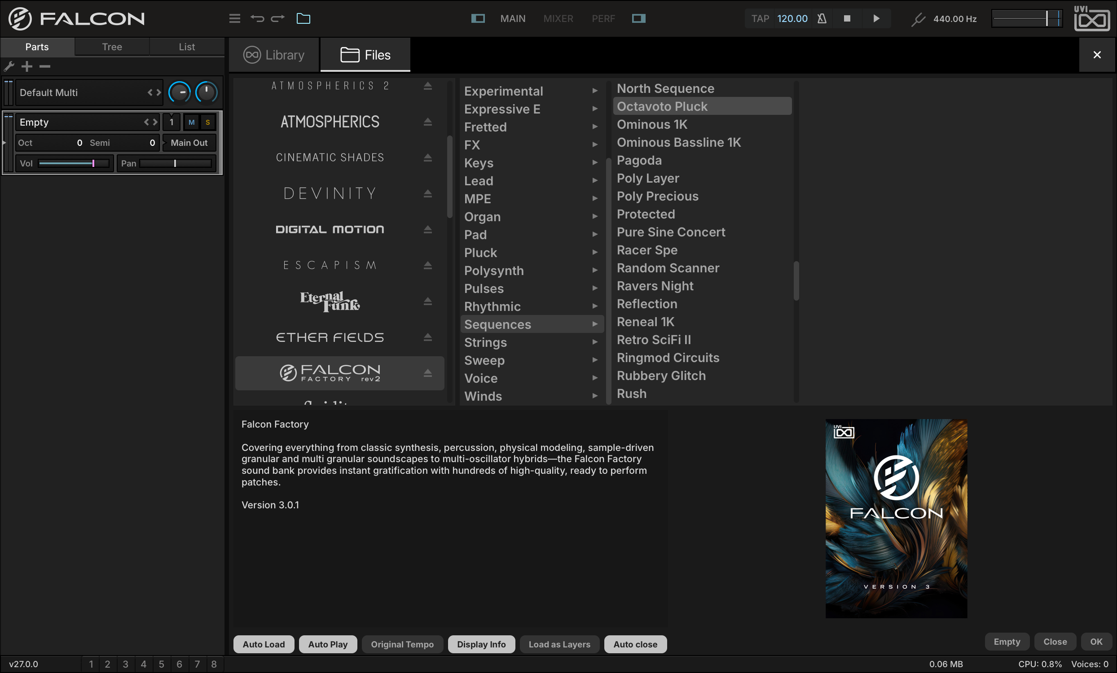Eject the Atmospherics soundbank
1117x673 pixels.
pyautogui.click(x=427, y=122)
